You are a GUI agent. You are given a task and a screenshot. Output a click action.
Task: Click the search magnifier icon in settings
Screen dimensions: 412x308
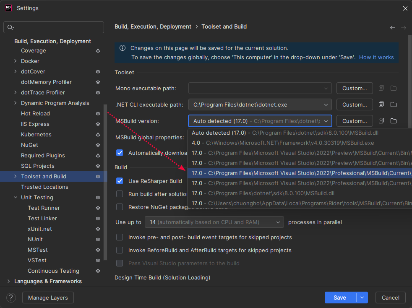10,27
